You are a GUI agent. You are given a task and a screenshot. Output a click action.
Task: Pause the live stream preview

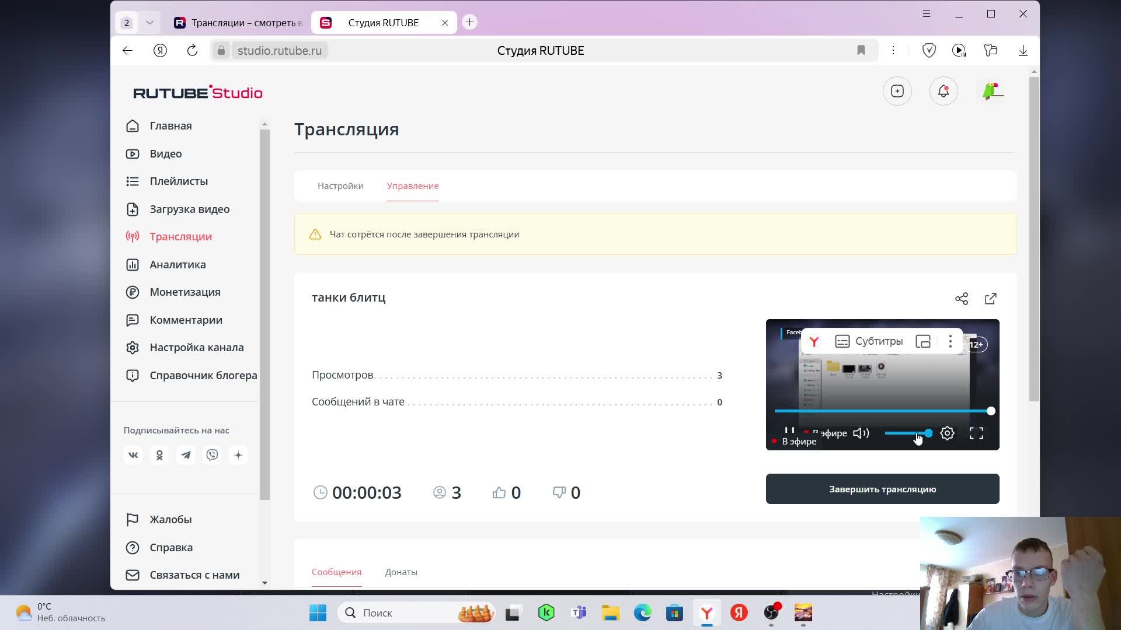coord(789,430)
